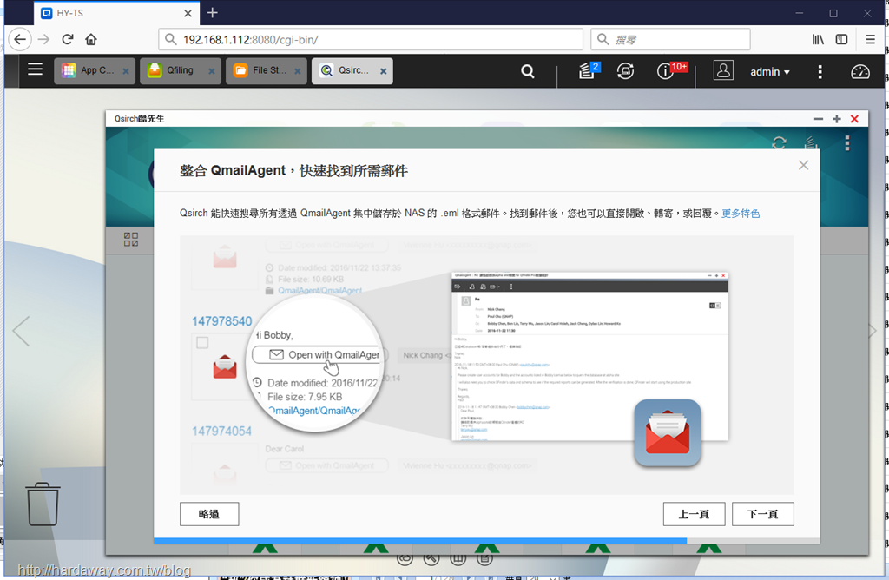Viewport: 889px width, 580px height.
Task: Open the QTS main menu hamburger
Action: click(35, 69)
